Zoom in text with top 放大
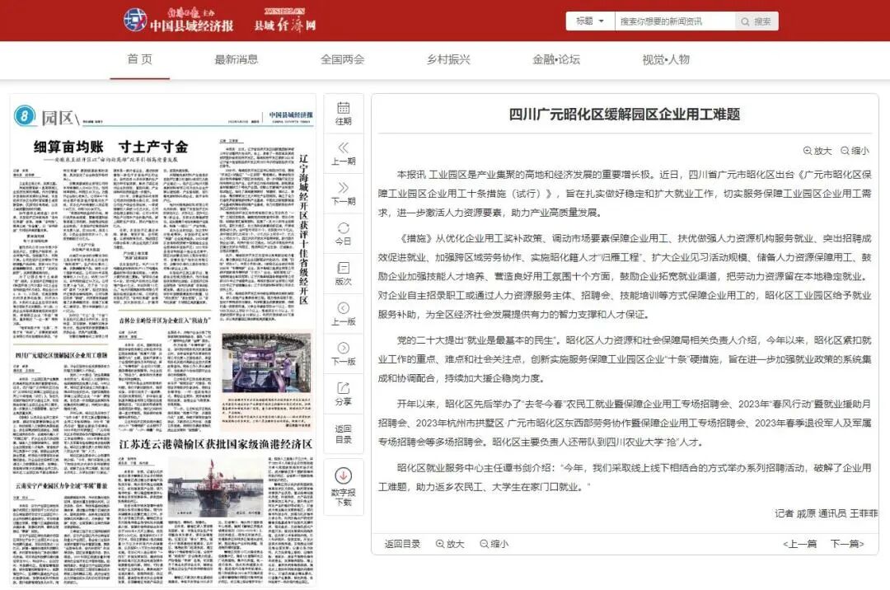Viewport: 890px width, 590px height. coord(817,151)
